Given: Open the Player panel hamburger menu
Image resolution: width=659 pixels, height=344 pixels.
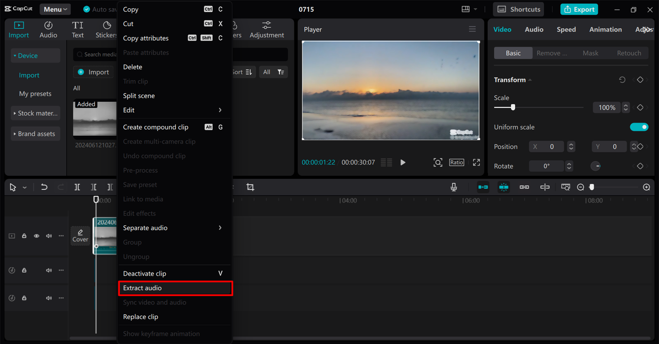Looking at the screenshot, I should click(472, 29).
